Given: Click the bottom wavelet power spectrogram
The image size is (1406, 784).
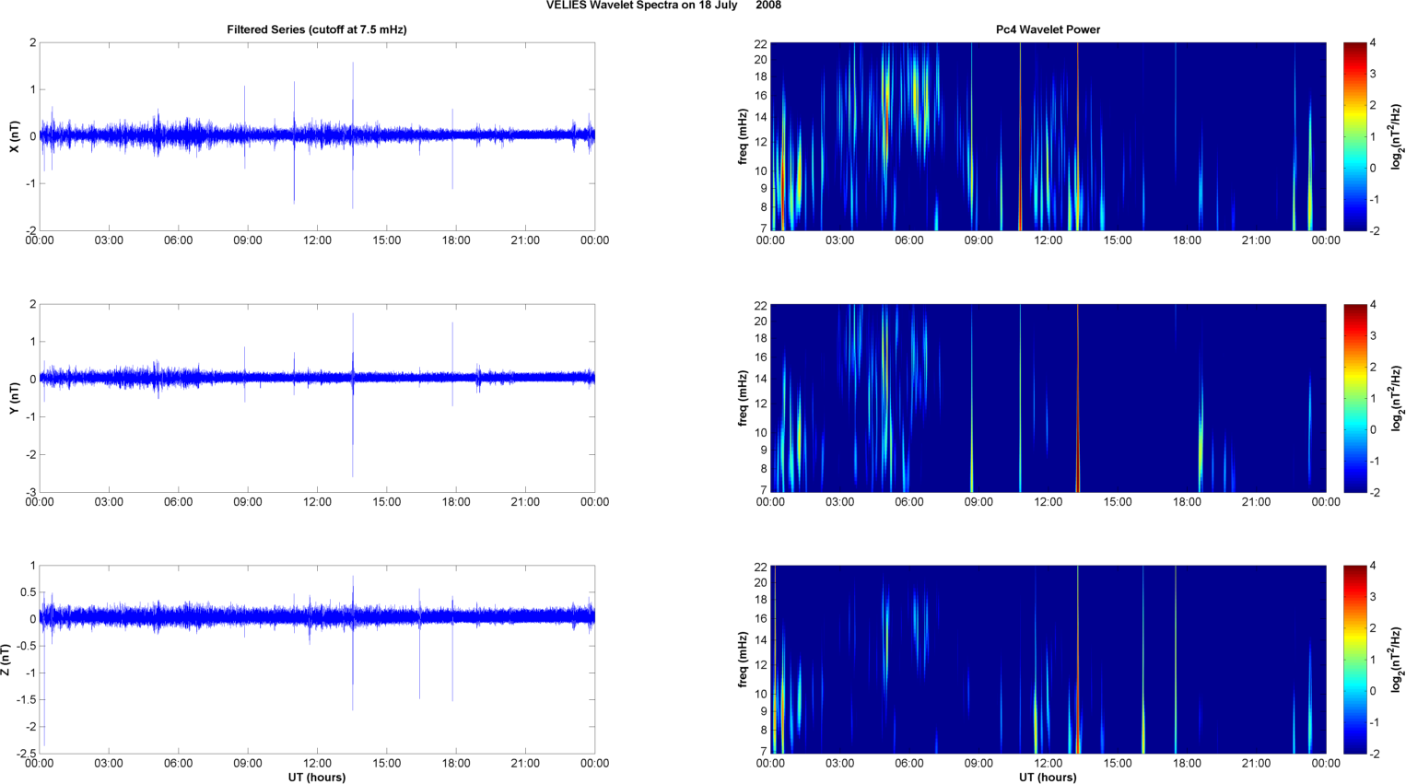Looking at the screenshot, I should point(1048,660).
